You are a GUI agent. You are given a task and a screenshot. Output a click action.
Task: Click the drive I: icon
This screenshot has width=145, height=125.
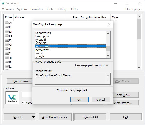[x=7, y=53]
